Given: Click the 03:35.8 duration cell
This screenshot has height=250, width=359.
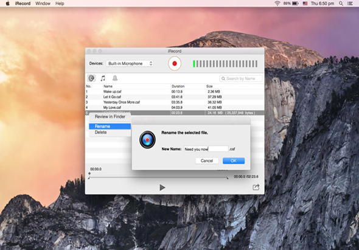Looking at the screenshot, I should tap(176, 102).
